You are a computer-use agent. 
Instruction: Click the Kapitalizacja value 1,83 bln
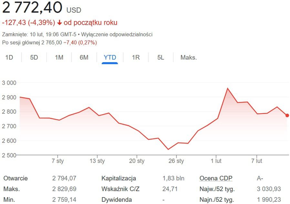pos(173,178)
